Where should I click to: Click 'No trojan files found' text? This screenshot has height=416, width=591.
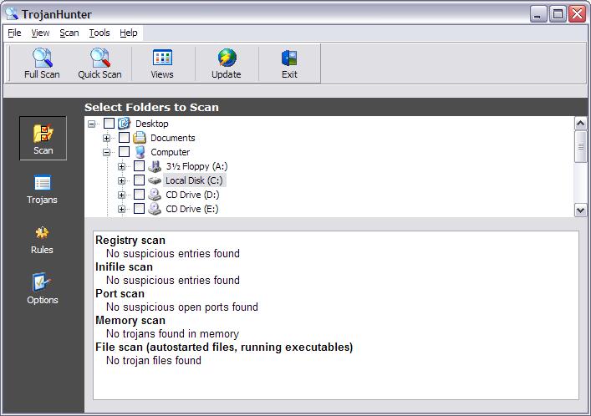click(x=154, y=361)
